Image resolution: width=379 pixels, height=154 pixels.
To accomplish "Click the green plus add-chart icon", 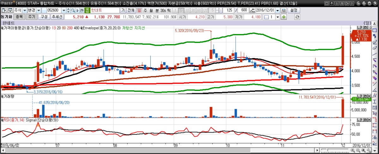I will click(283, 17).
